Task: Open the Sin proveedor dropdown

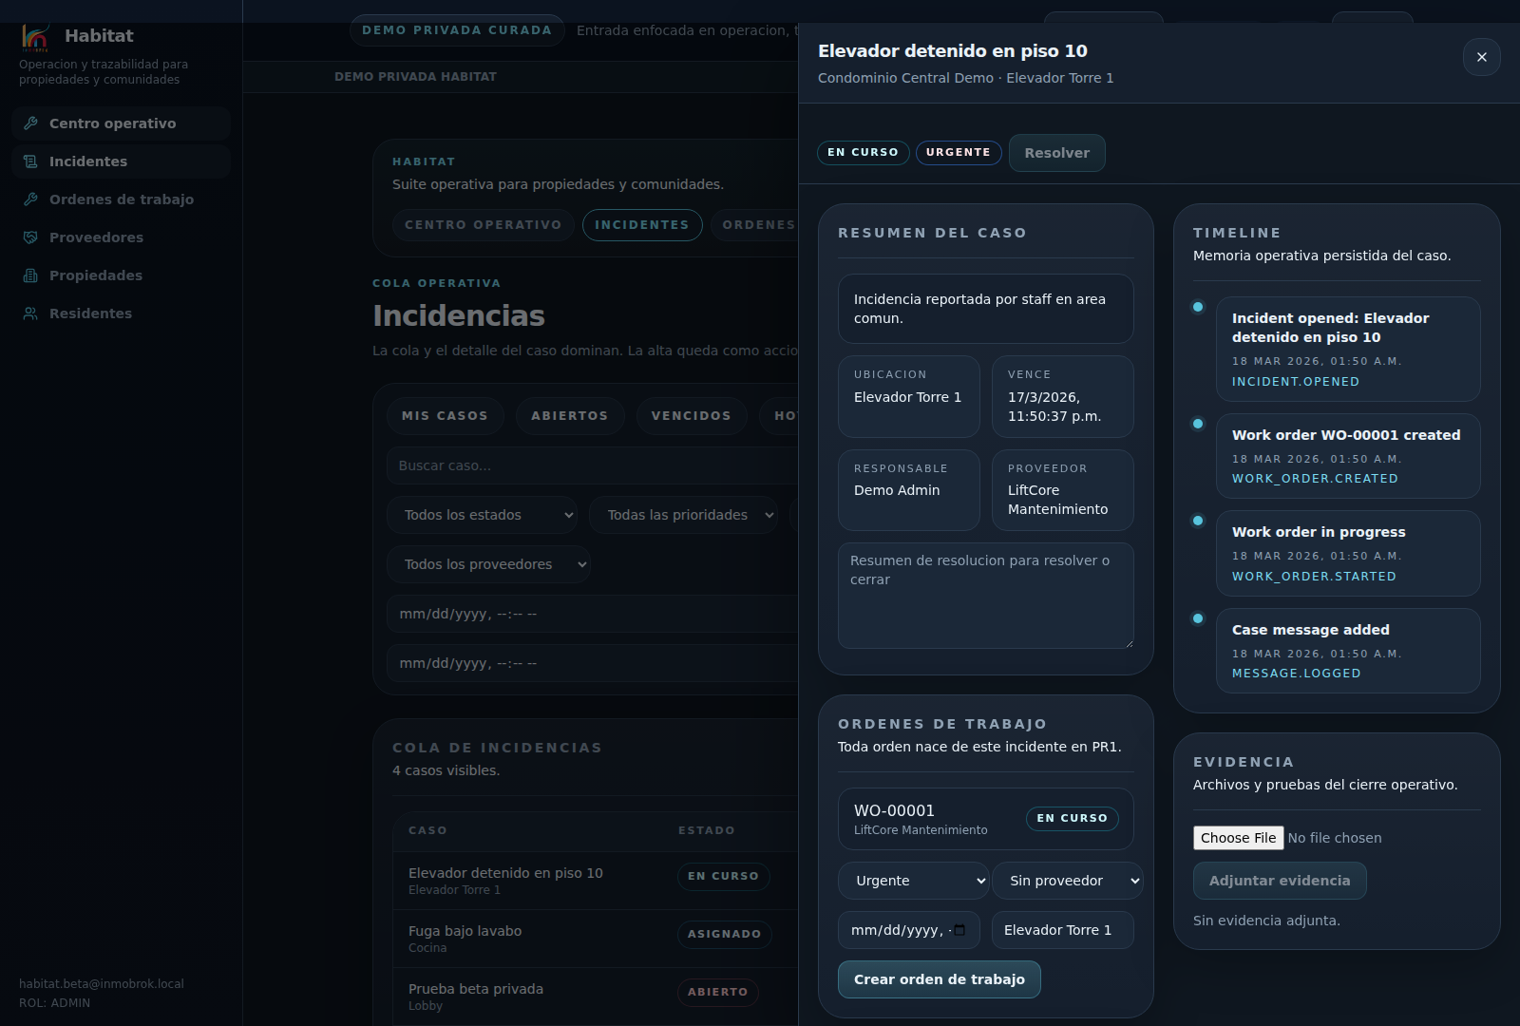Action: [x=1067, y=881]
